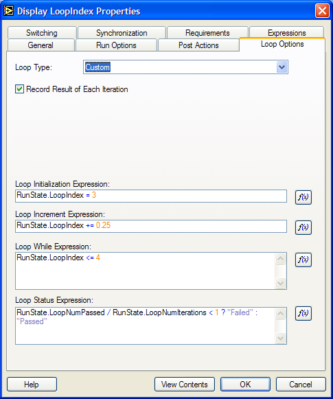Click the View Contents button
The image size is (333, 399).
click(185, 385)
